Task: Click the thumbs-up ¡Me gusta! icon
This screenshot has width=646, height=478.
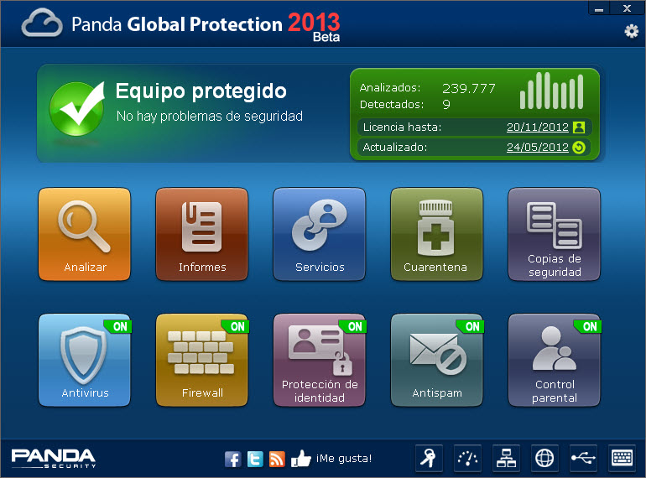Action: [300, 458]
